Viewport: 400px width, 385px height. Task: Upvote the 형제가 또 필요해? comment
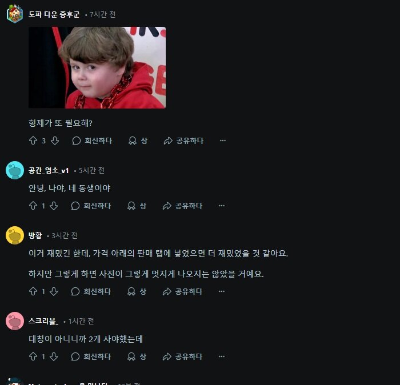(33, 141)
